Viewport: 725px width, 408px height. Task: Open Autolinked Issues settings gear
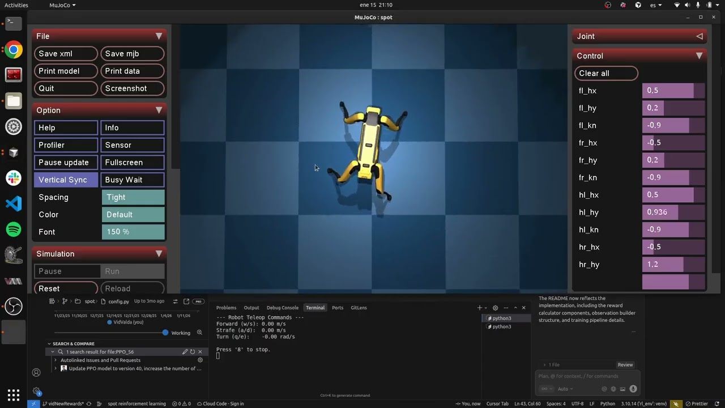point(200,360)
